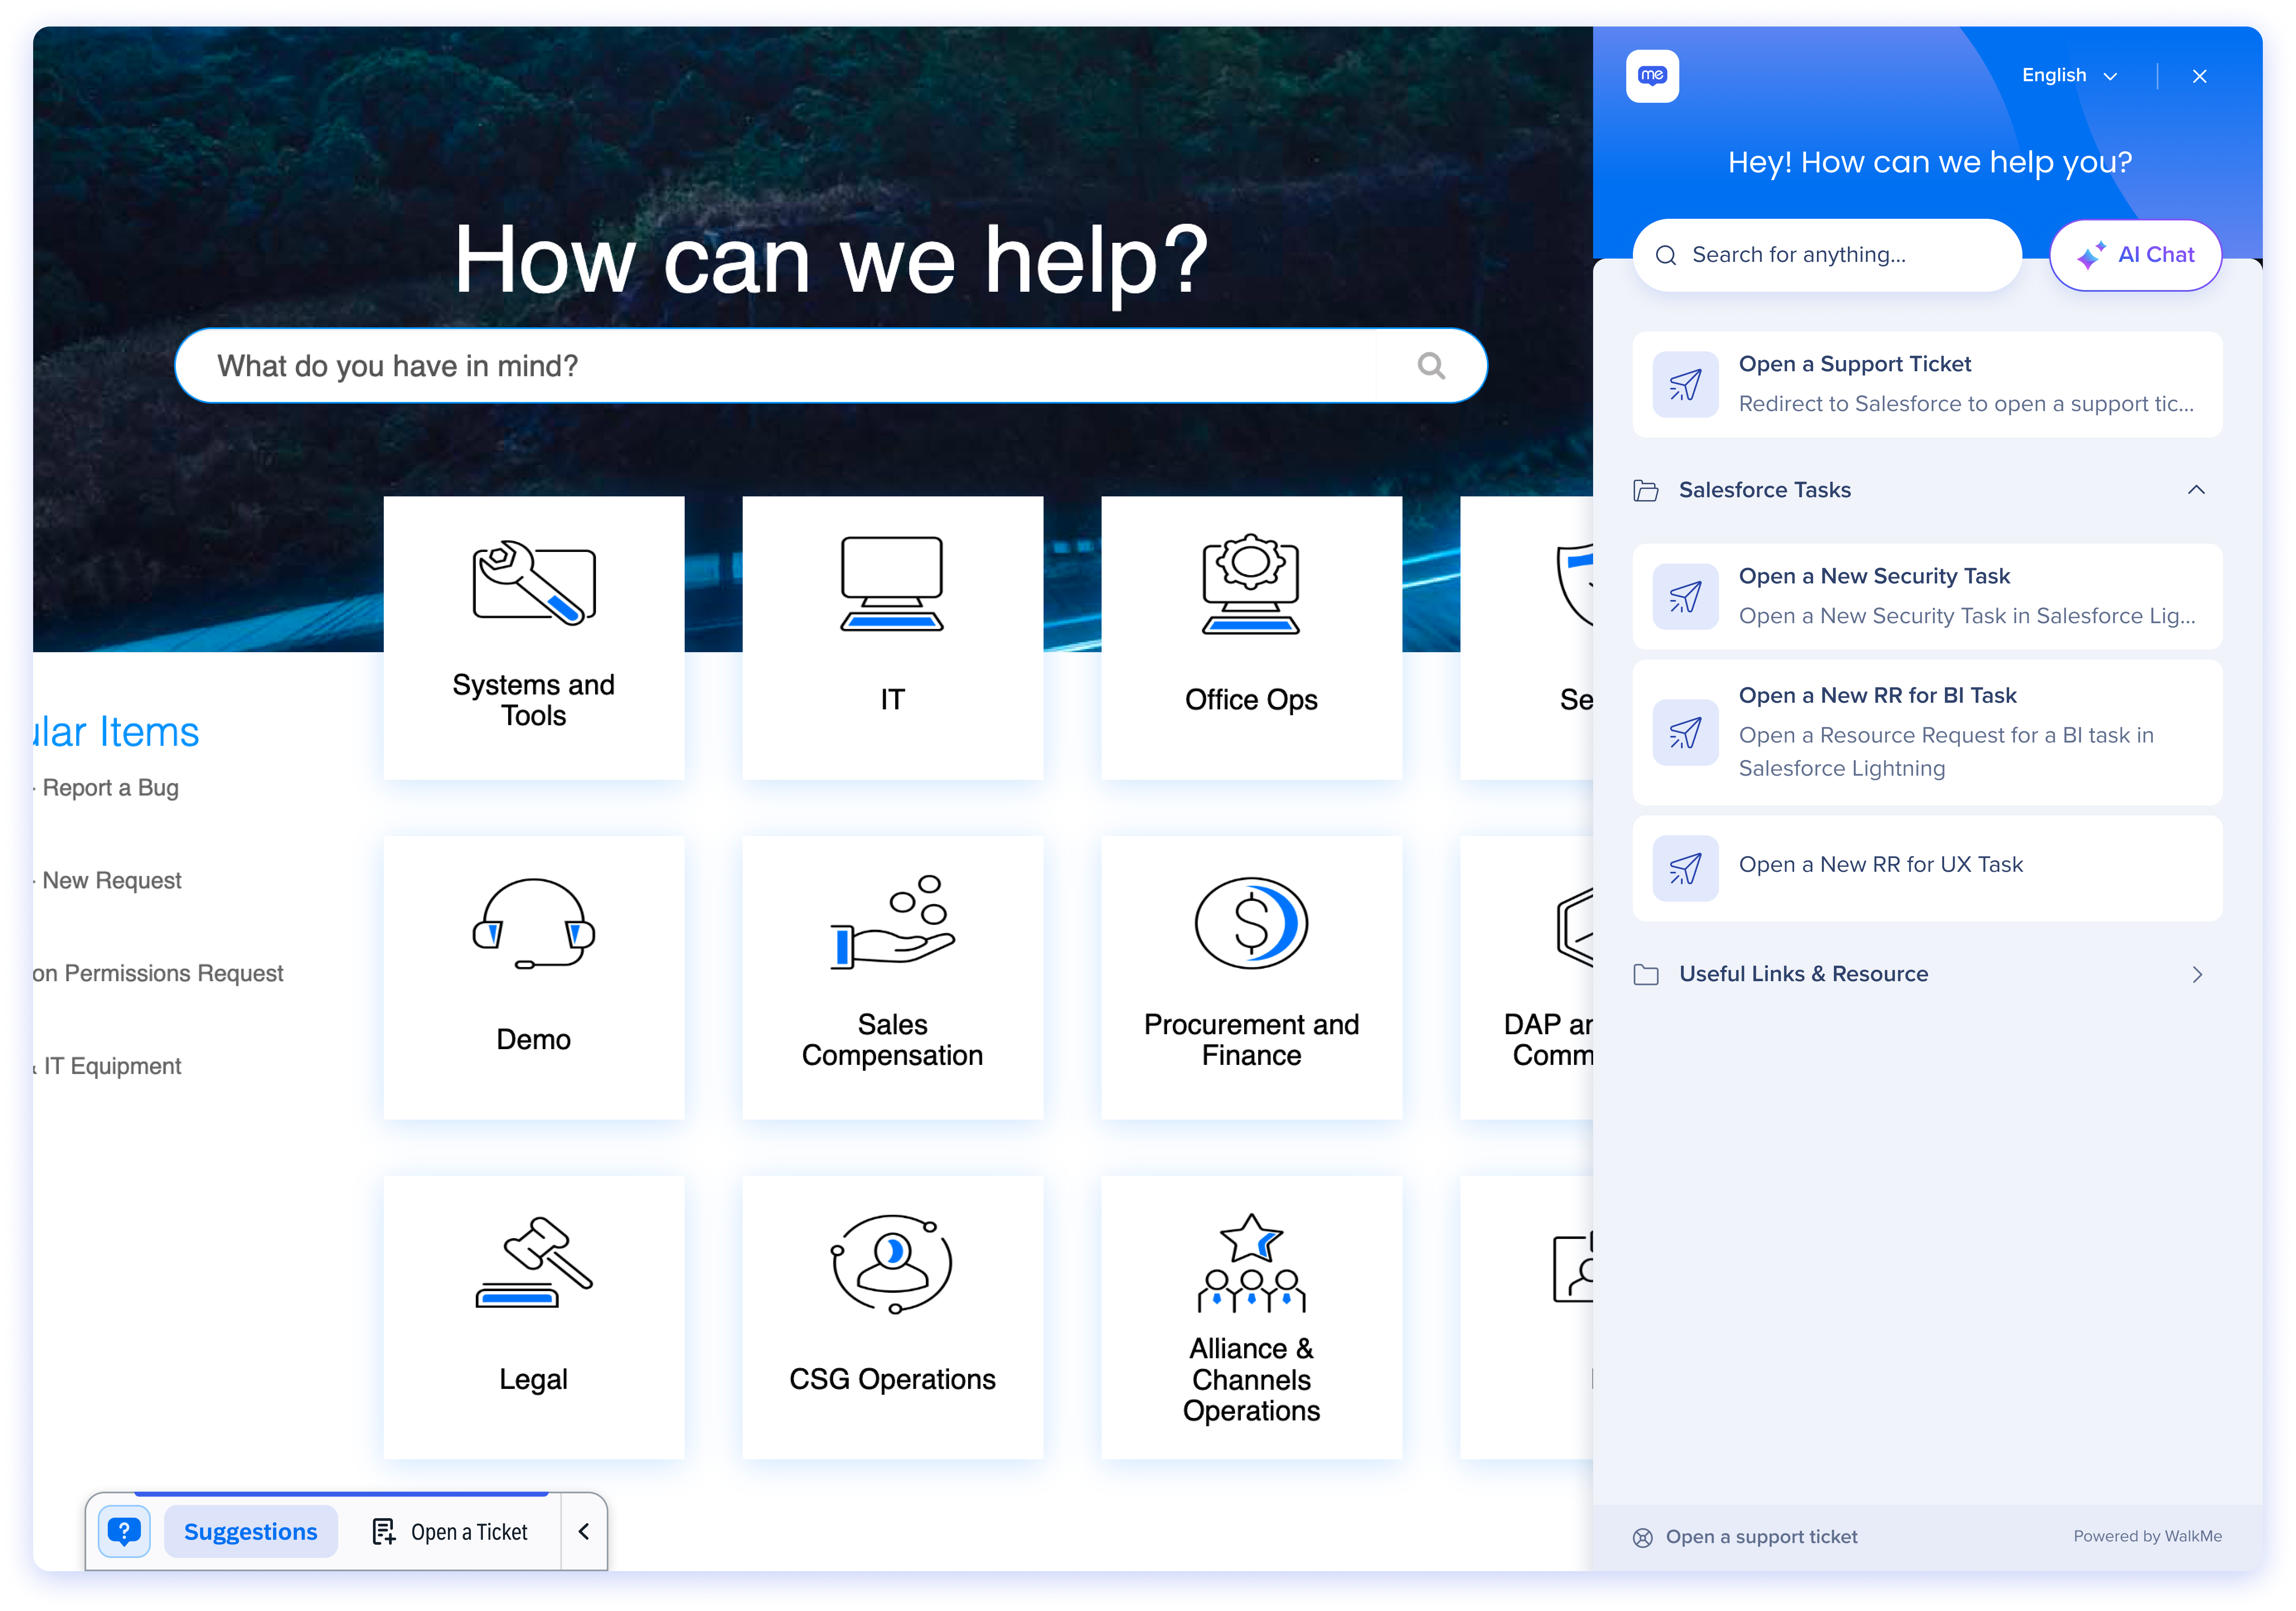Click the main search magnifier icon
Image resolution: width=2296 pixels, height=1611 pixels.
pyautogui.click(x=1431, y=366)
